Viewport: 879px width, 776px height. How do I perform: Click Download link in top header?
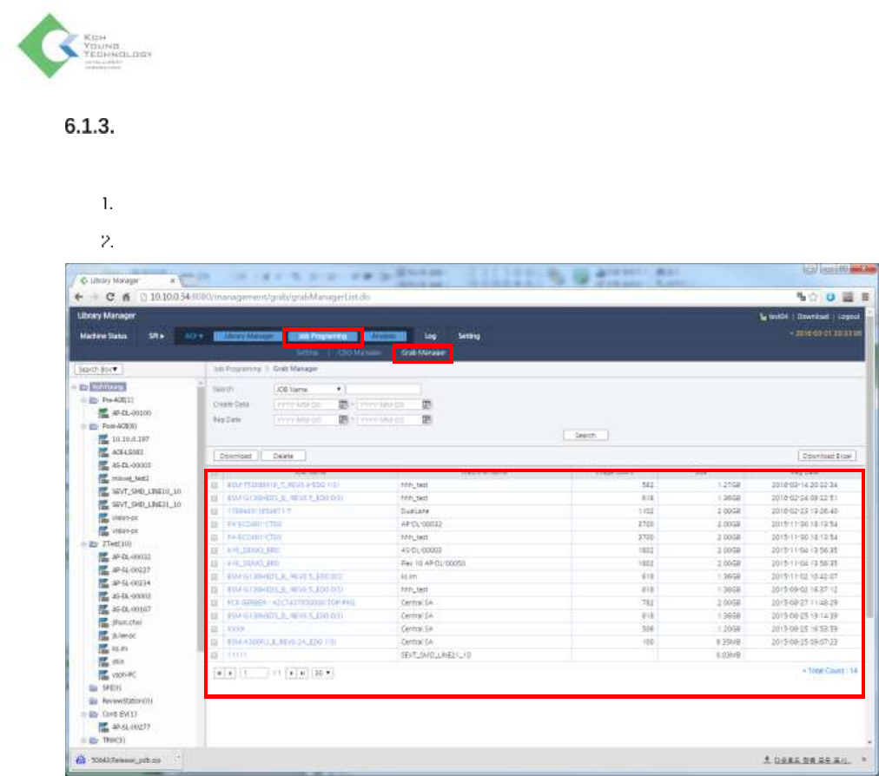click(x=813, y=317)
